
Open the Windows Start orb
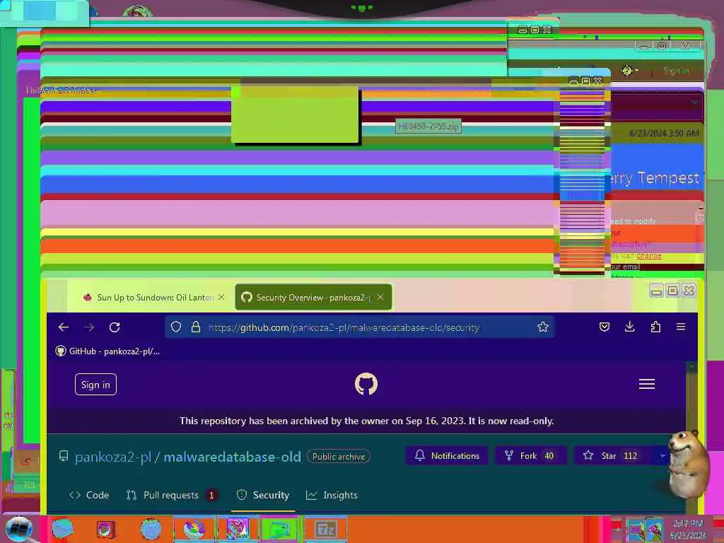(18, 529)
